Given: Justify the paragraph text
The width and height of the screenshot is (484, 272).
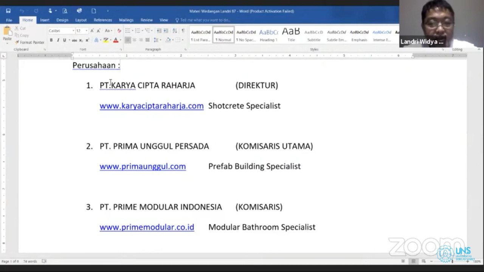Looking at the screenshot, I should coord(147,40).
